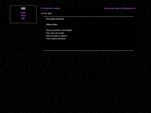Viewport: 151px width, 113px height.
Task: Go to previous post Oração do coração
Action: tap(50, 8)
